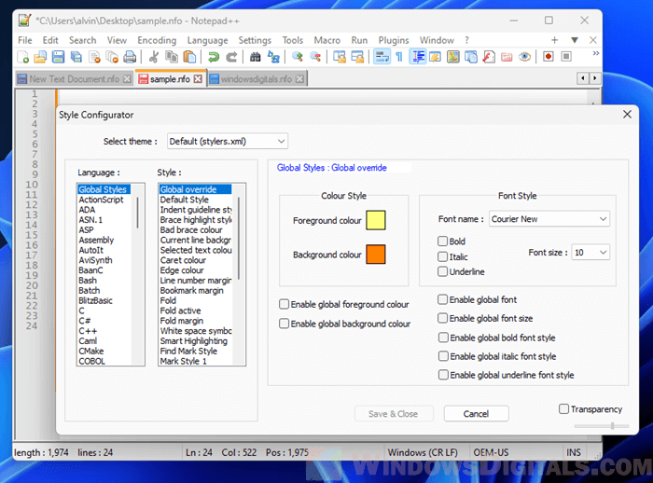The image size is (653, 483).
Task: Click the Synchronize horizontal scrolling icon
Action: coord(357,57)
